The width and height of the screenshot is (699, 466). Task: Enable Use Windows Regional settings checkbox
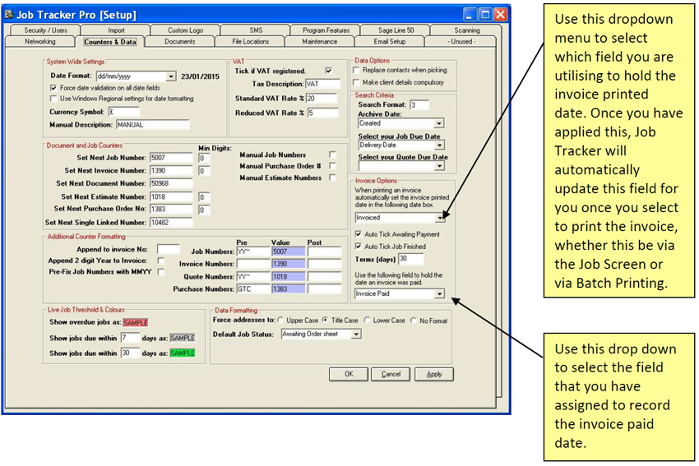pyautogui.click(x=54, y=99)
